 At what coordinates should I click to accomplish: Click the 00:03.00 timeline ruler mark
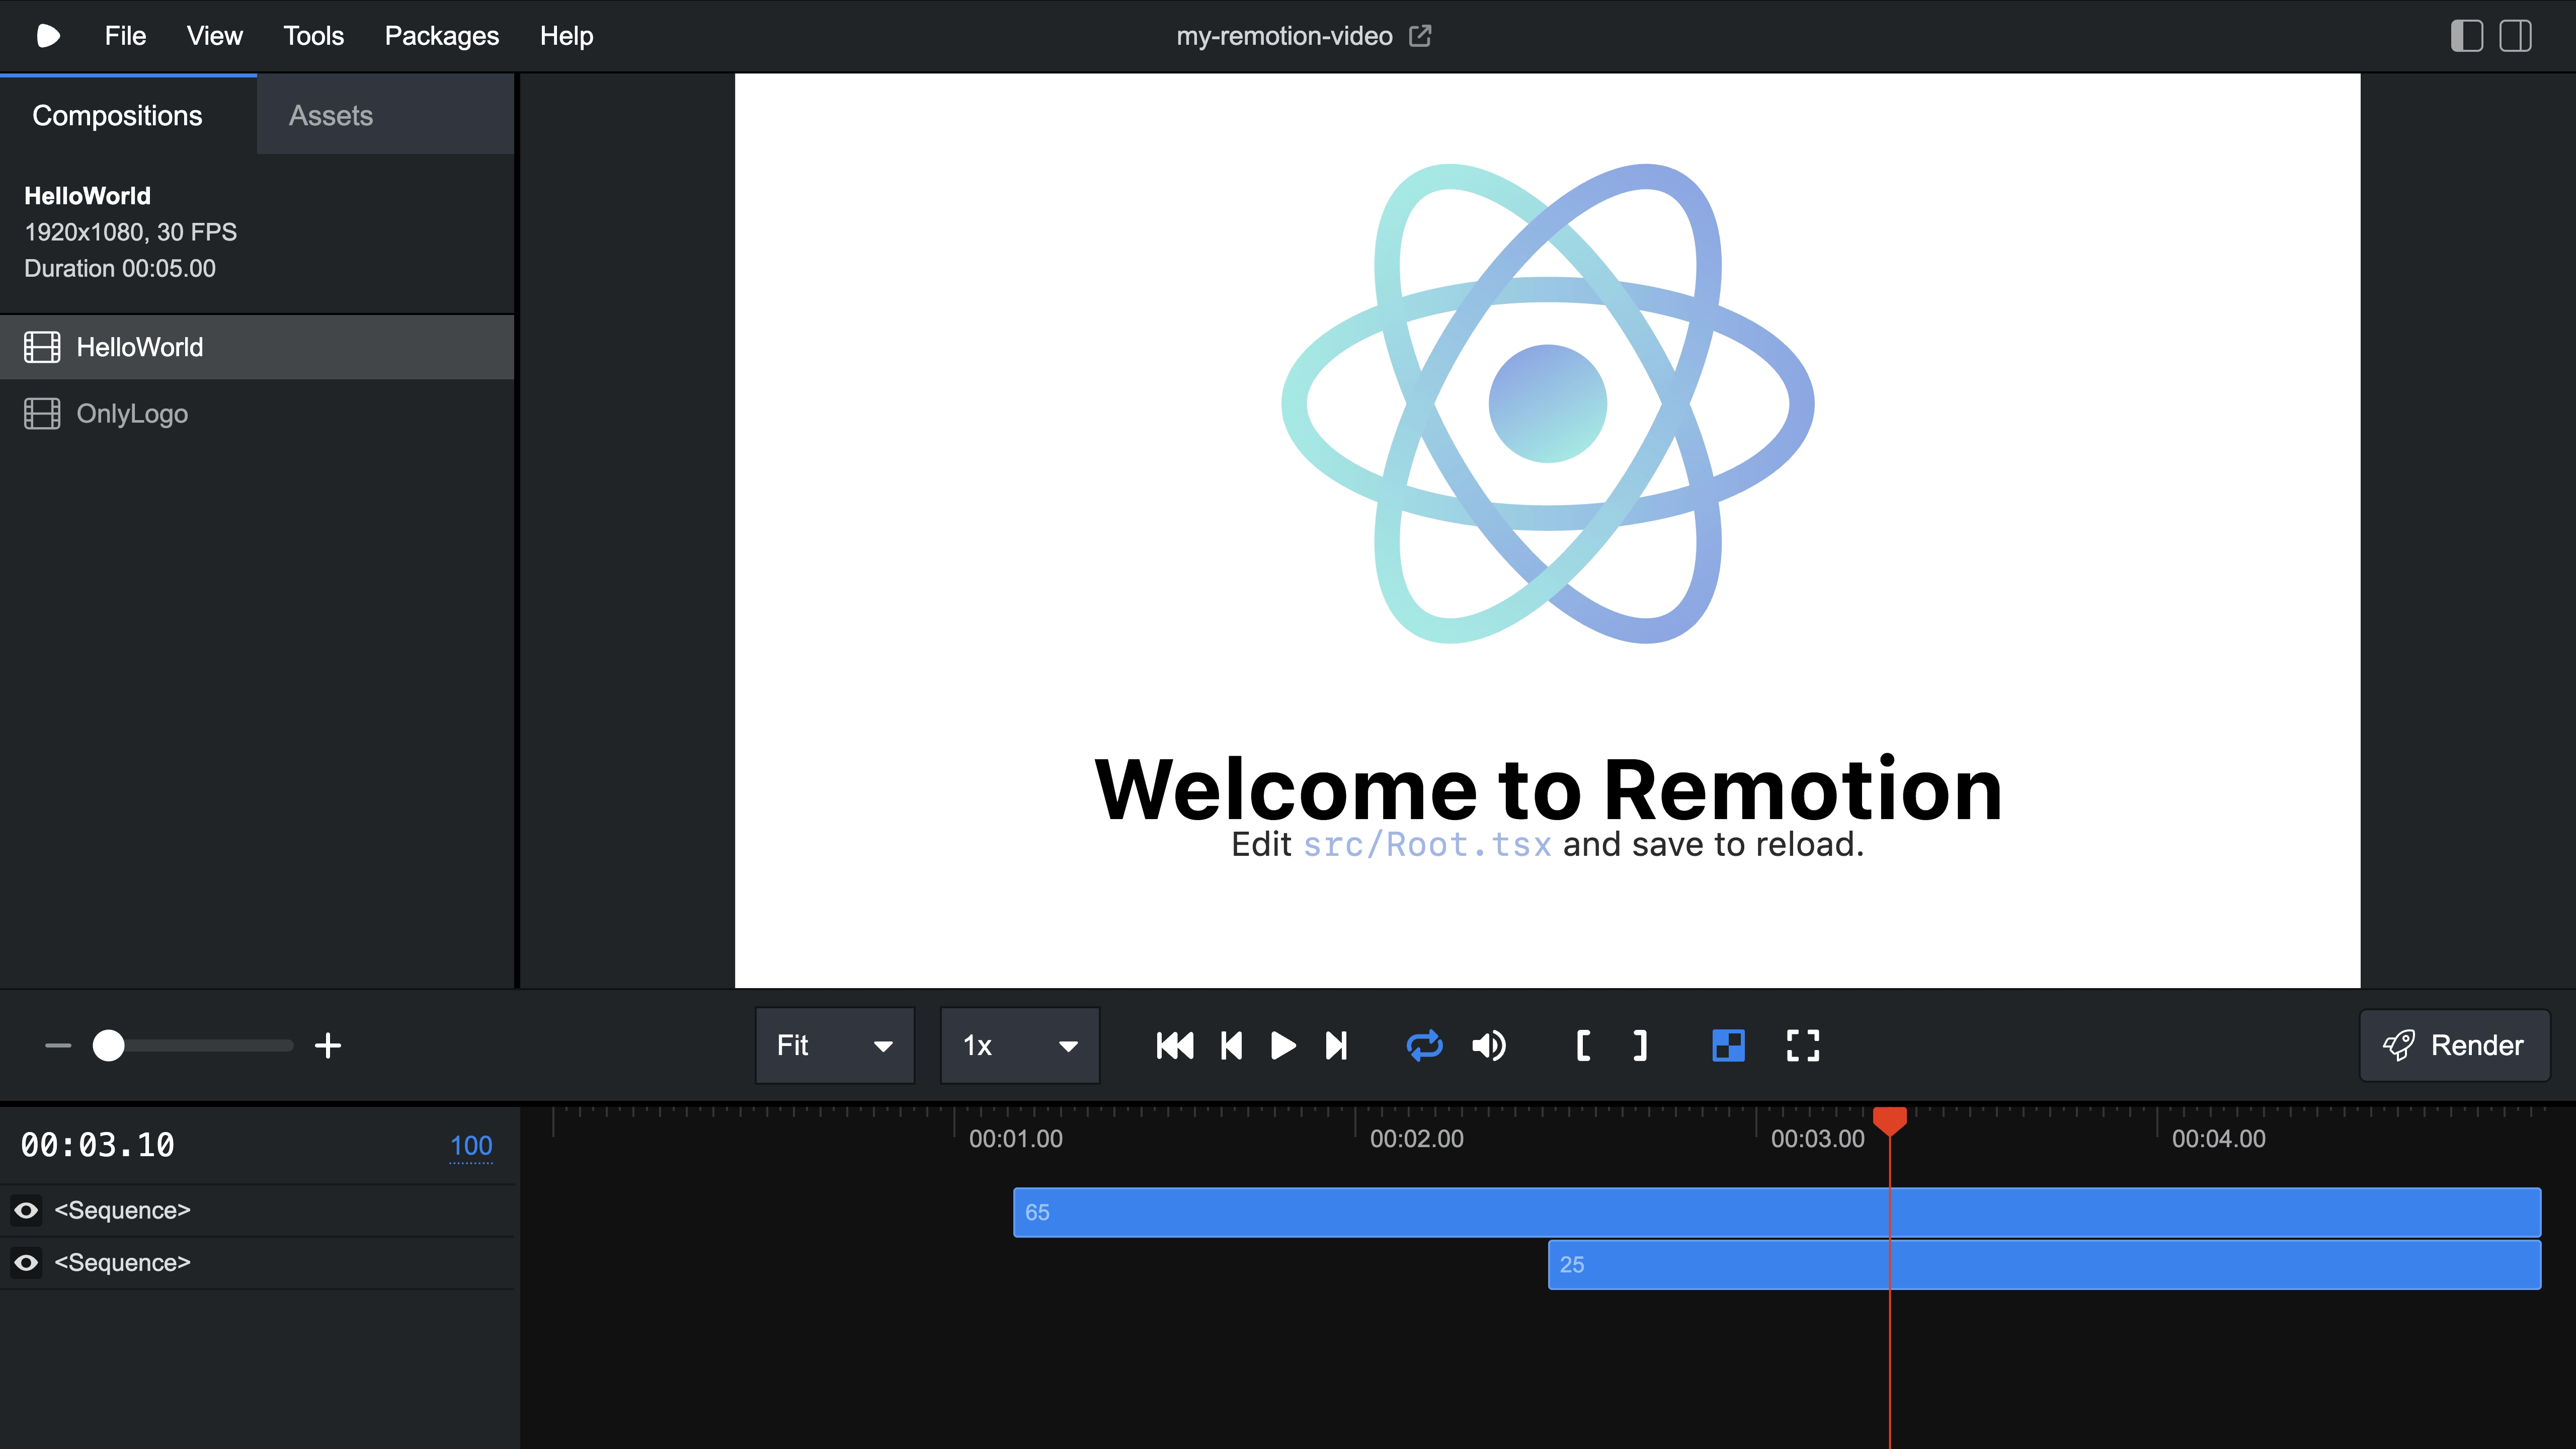[x=1818, y=1139]
